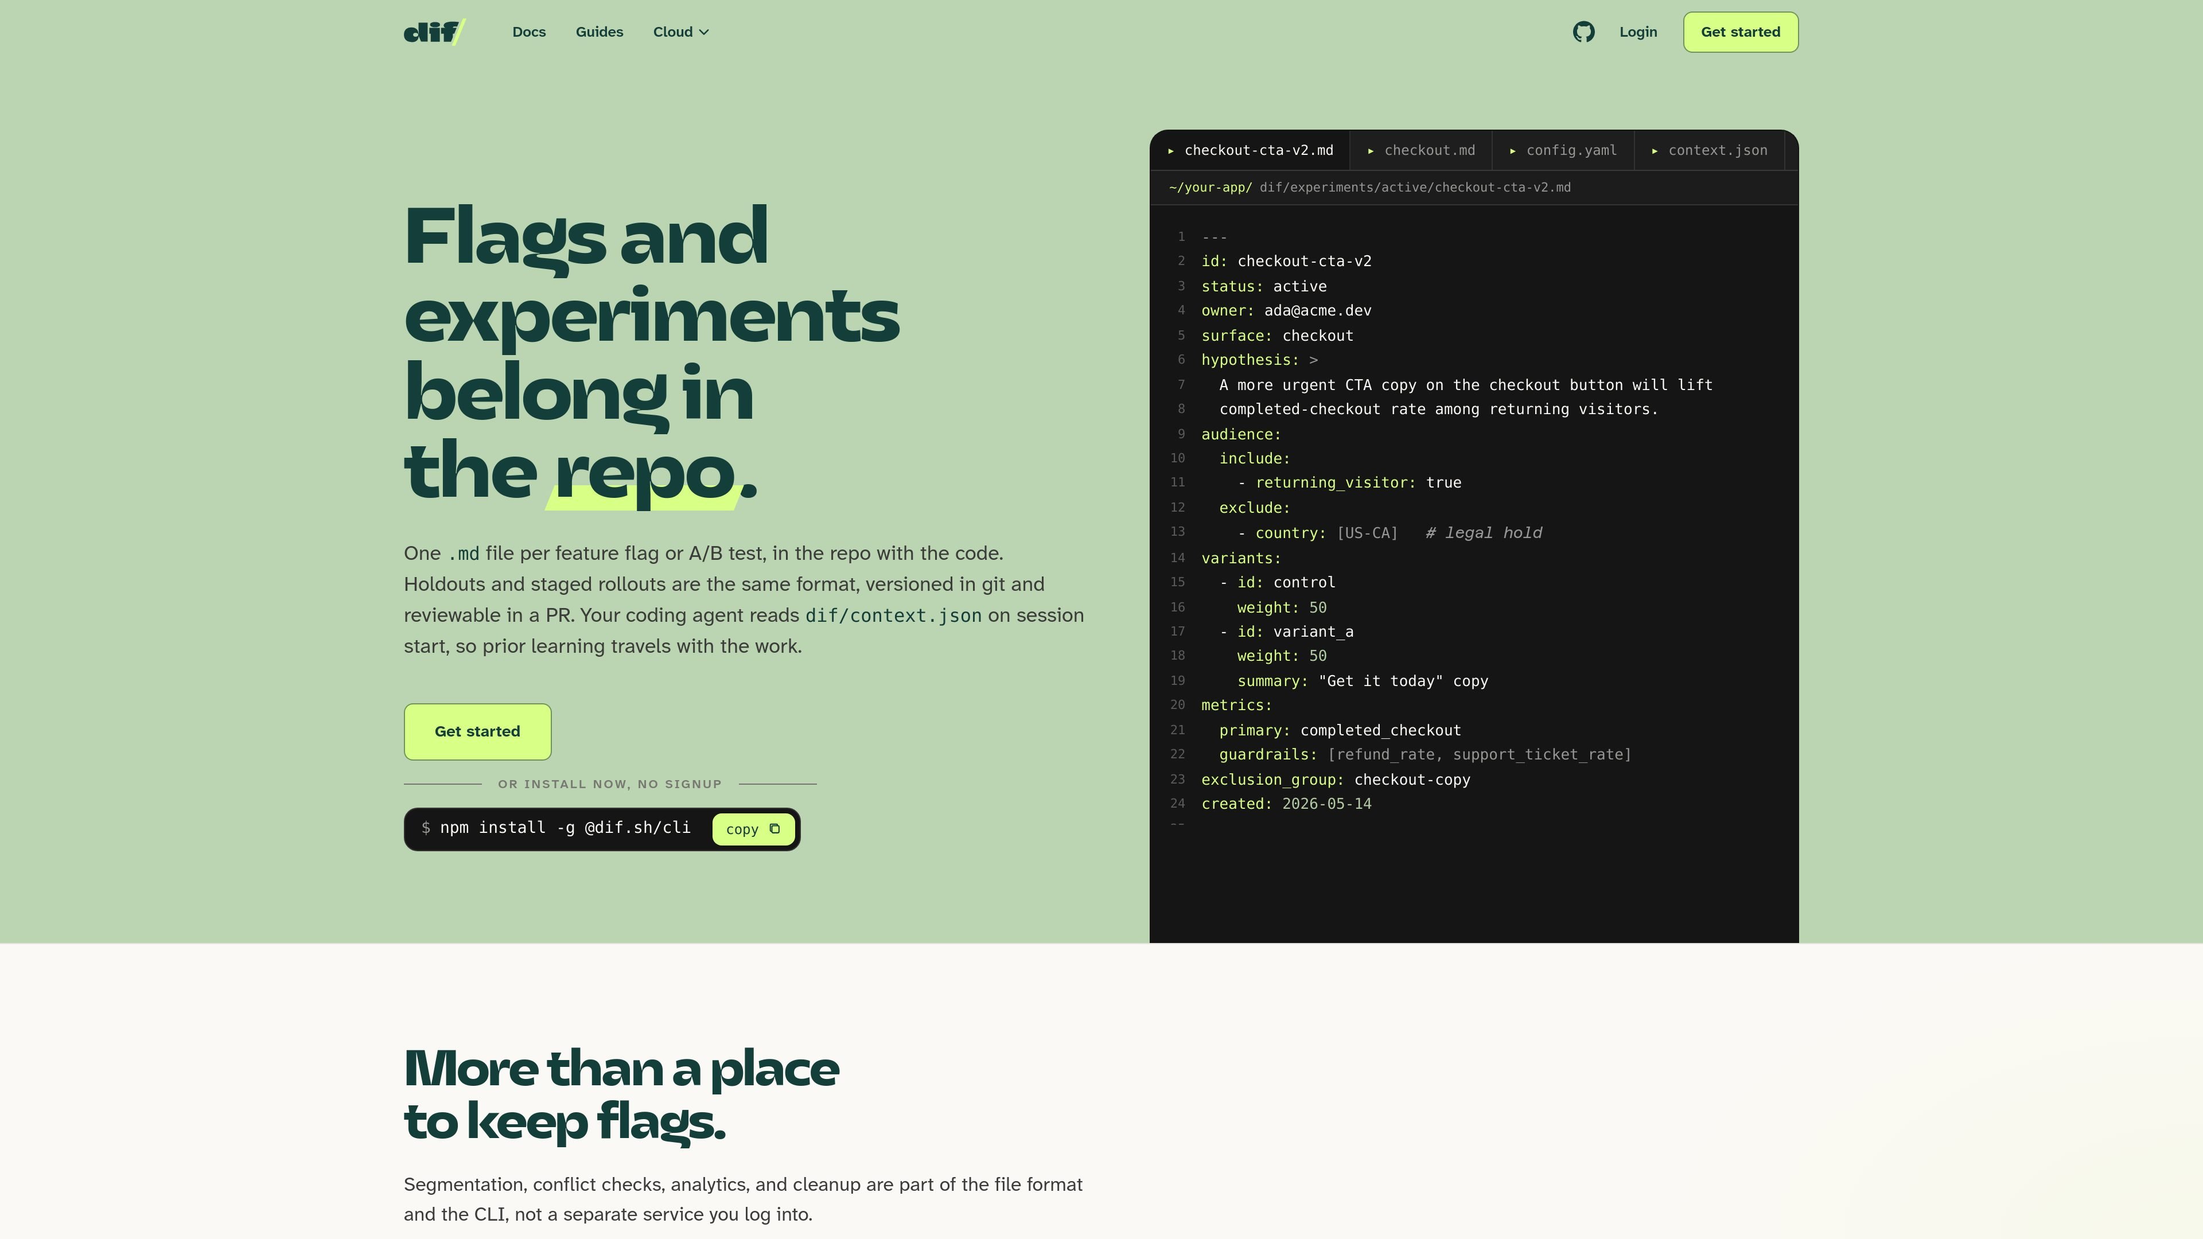
Task: Open the Login link
Action: pos(1638,32)
